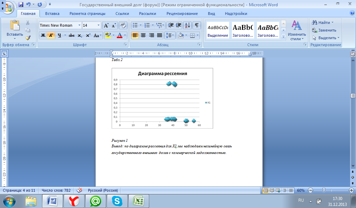Viewport: 356px width, 208px height.
Task: Decrease font size with shrink font icon
Action: (114, 25)
